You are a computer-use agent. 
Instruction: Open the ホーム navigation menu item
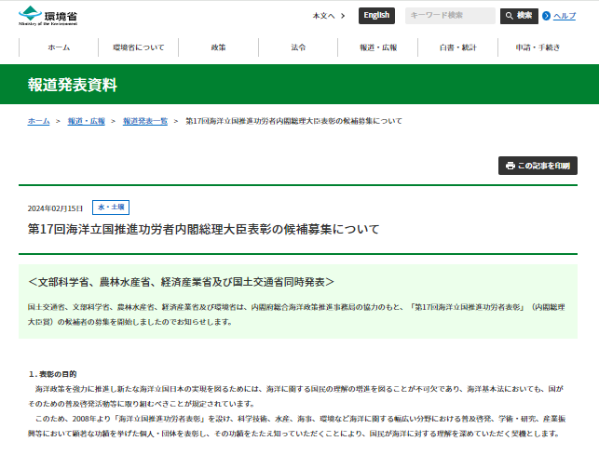tap(59, 47)
